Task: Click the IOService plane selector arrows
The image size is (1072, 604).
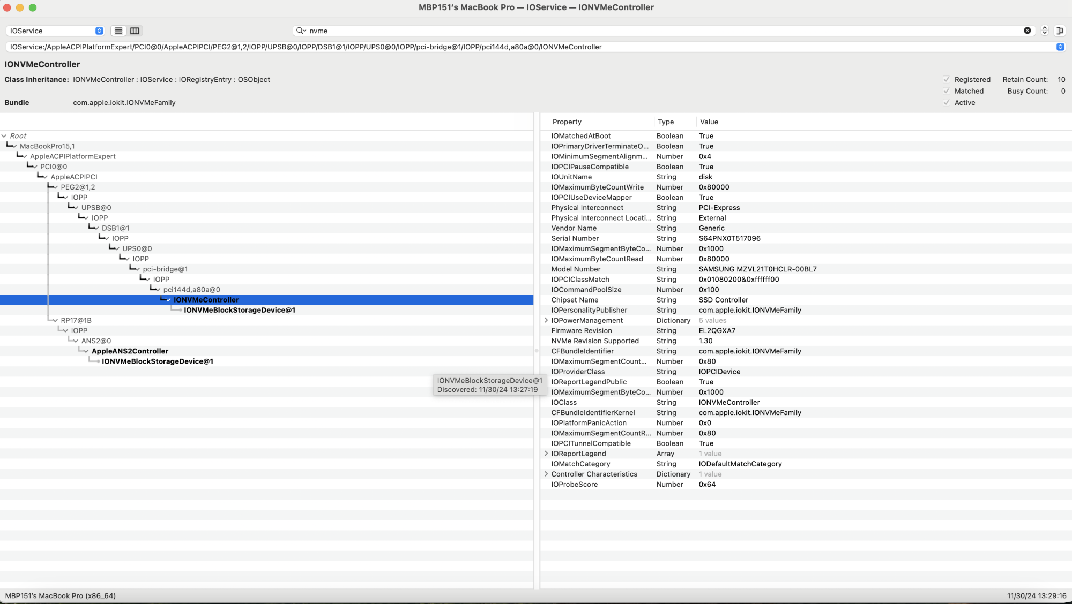Action: tap(99, 31)
